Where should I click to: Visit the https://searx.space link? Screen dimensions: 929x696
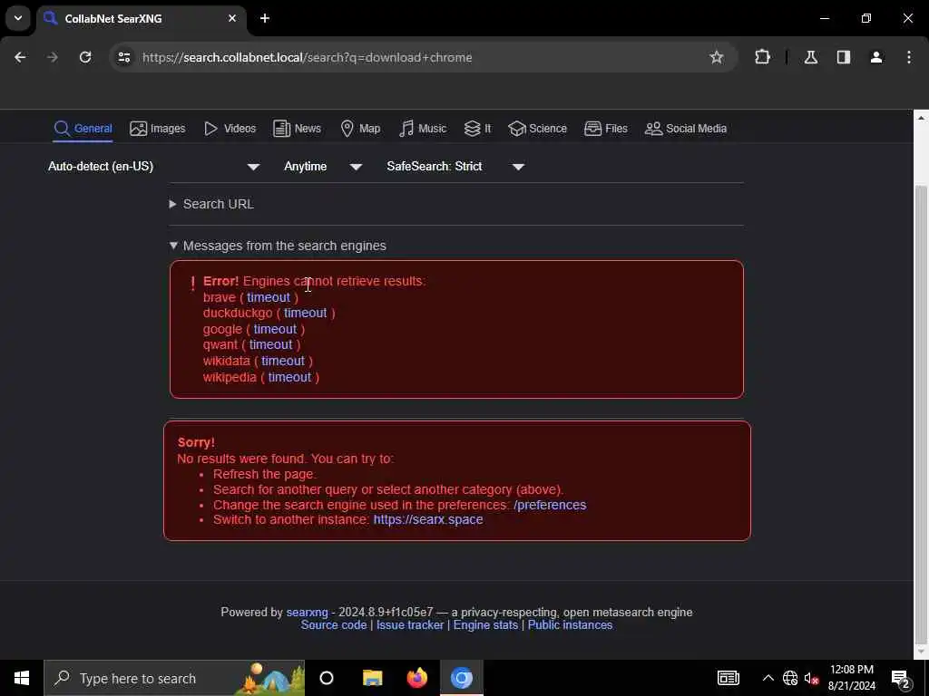click(x=428, y=519)
